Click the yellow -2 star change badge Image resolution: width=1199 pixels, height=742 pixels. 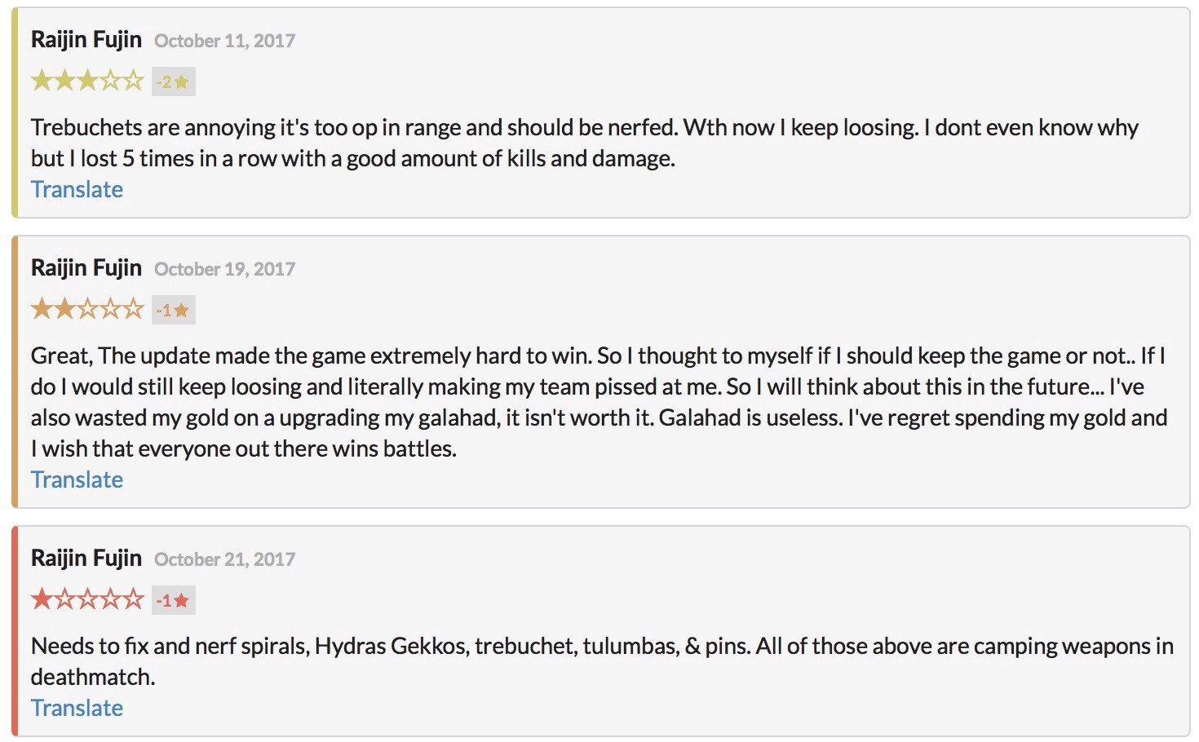[173, 82]
